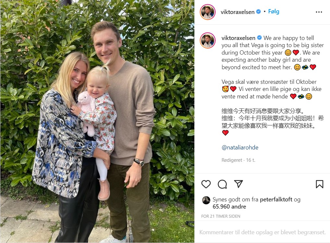Share the post with the paper plane icon

238,184
